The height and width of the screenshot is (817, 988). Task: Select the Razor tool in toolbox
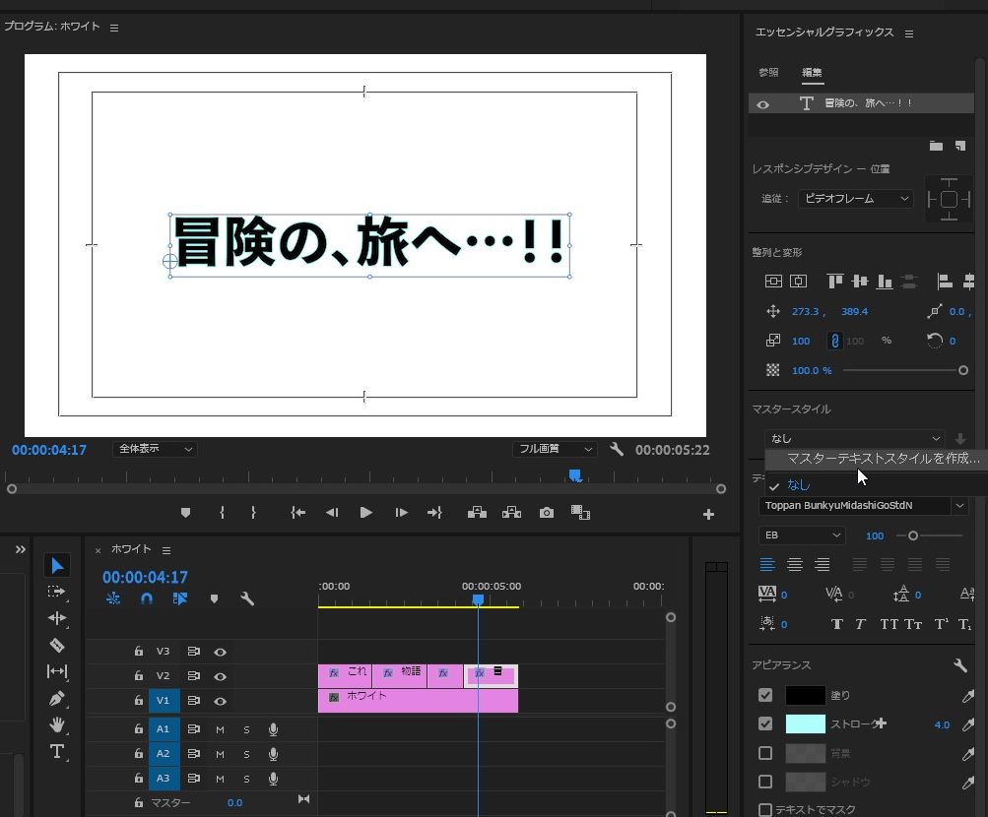click(x=57, y=645)
